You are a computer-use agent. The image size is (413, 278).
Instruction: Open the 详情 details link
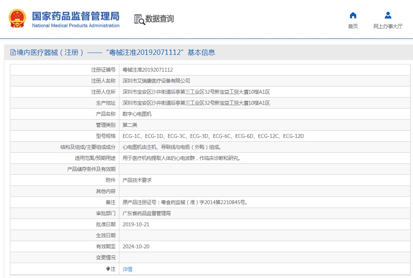pos(127,269)
